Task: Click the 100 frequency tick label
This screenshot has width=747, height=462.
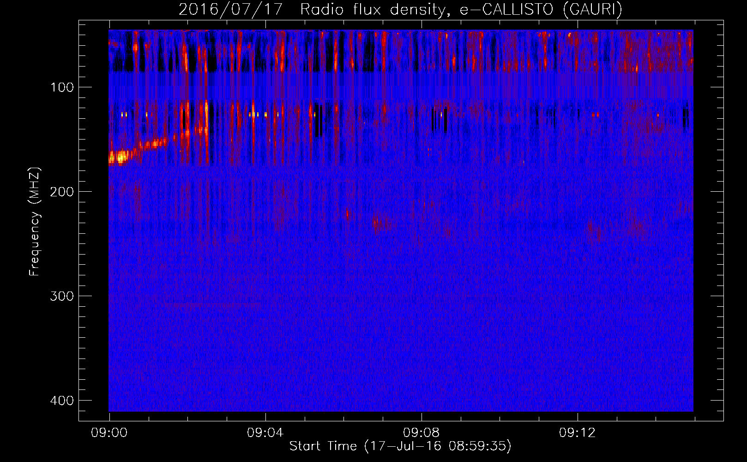Action: [x=62, y=87]
